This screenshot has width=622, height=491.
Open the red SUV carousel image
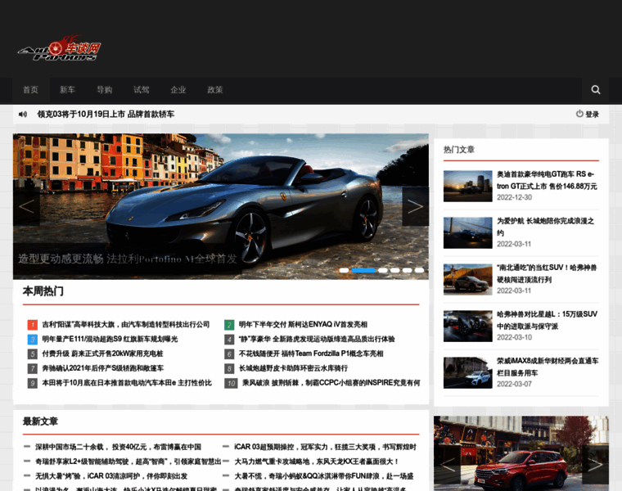pos(521,453)
